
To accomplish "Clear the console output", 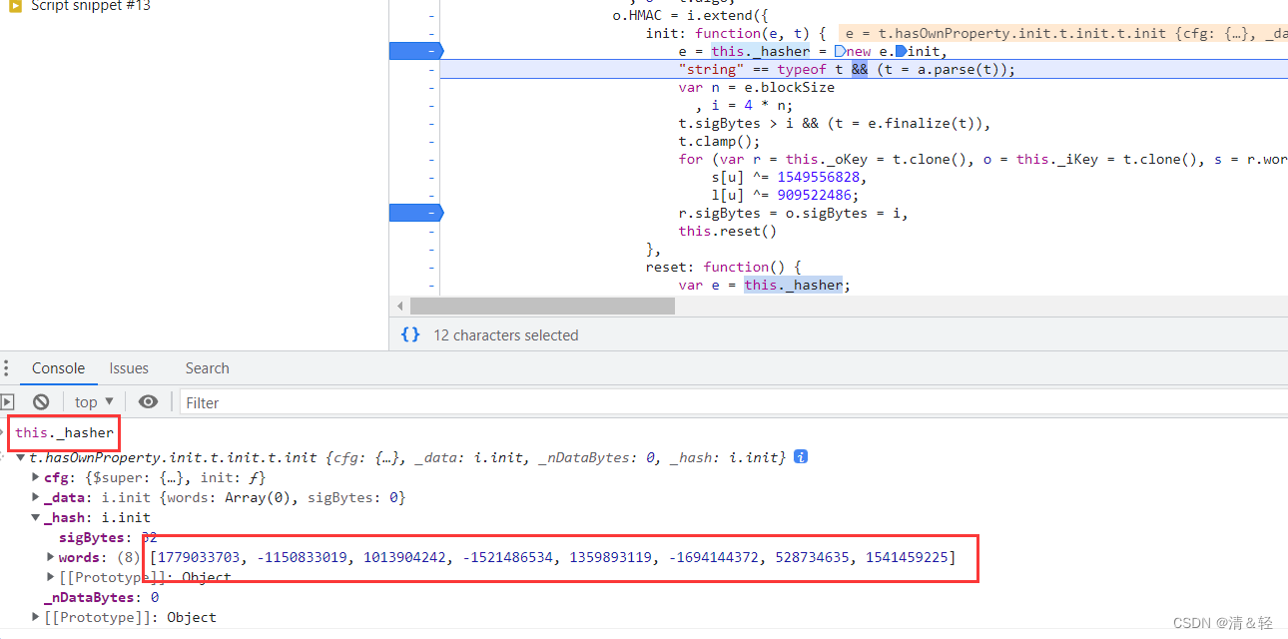I will 41,401.
